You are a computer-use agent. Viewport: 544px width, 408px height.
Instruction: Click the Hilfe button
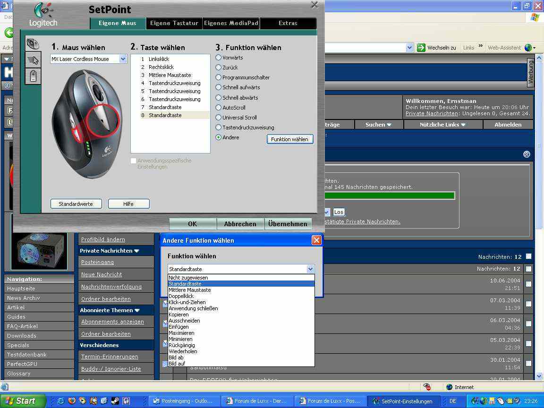[x=128, y=204]
